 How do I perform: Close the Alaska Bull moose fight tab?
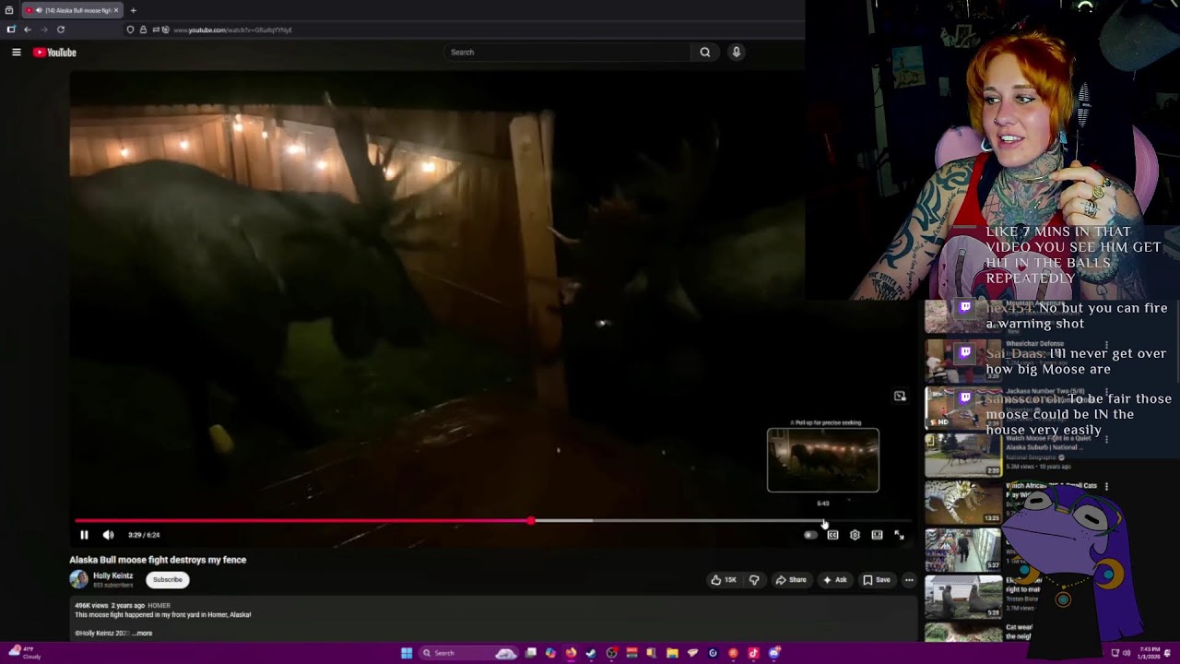pyautogui.click(x=116, y=10)
